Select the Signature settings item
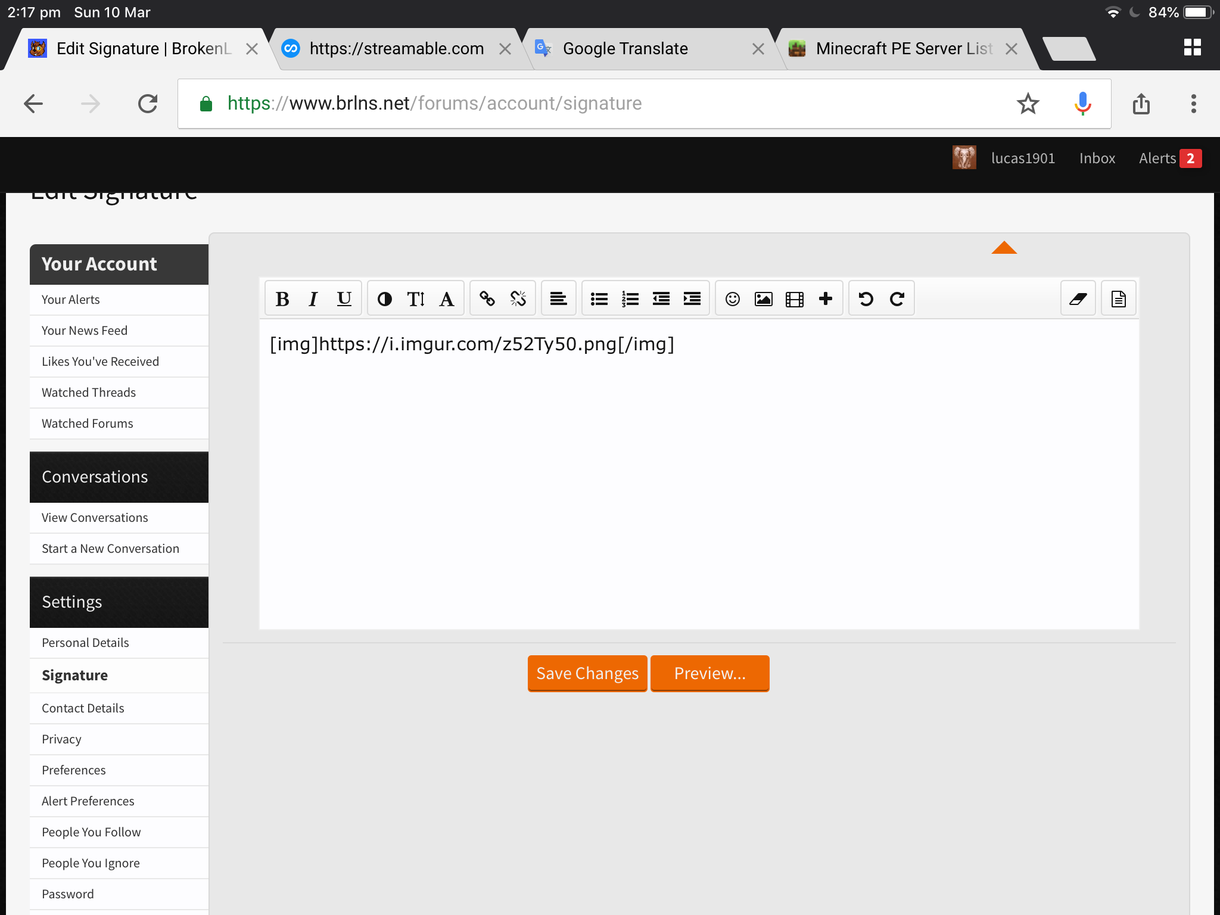Viewport: 1220px width, 915px height. point(119,676)
